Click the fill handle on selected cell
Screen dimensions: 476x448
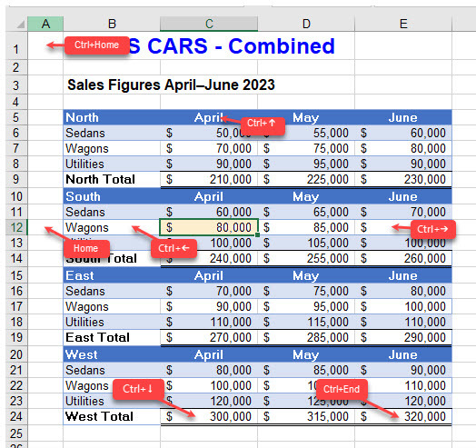click(257, 235)
